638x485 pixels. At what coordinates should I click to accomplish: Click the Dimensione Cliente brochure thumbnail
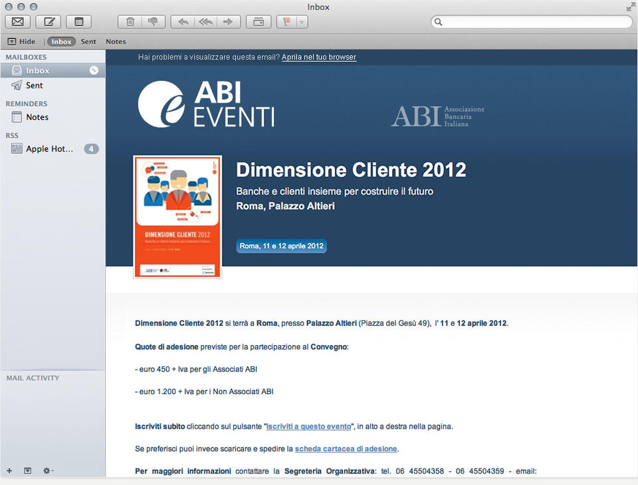coord(177,217)
